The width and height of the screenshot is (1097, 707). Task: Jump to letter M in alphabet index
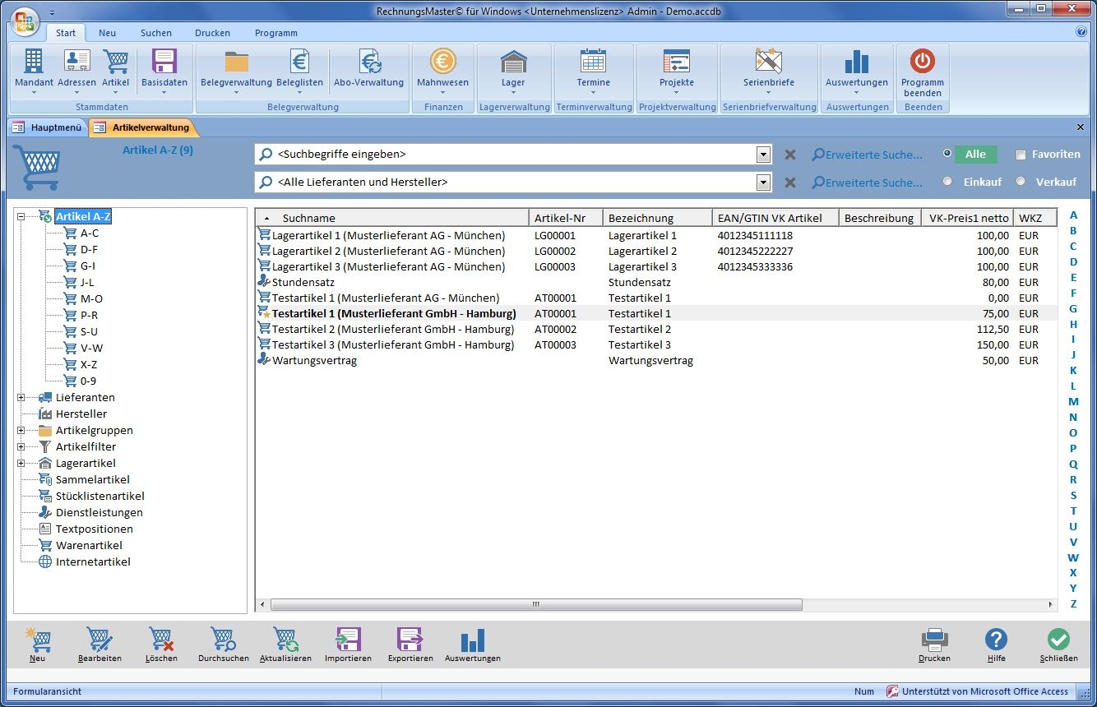point(1073,401)
